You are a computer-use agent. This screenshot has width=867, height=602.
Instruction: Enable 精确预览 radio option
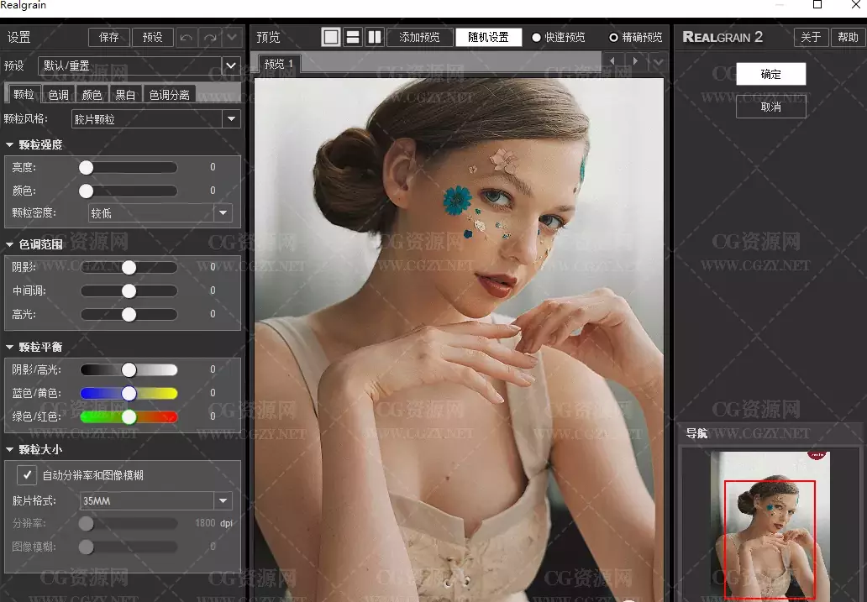pos(613,38)
